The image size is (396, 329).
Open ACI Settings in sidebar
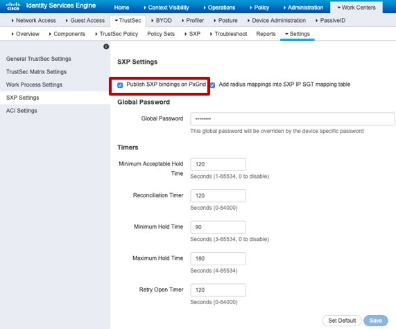pyautogui.click(x=21, y=111)
